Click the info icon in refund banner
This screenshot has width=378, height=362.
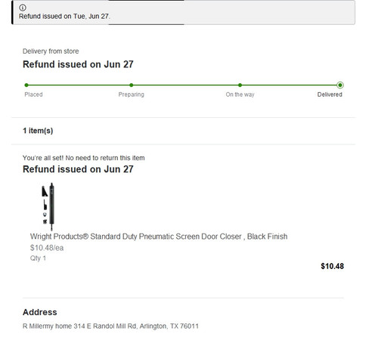(x=23, y=8)
